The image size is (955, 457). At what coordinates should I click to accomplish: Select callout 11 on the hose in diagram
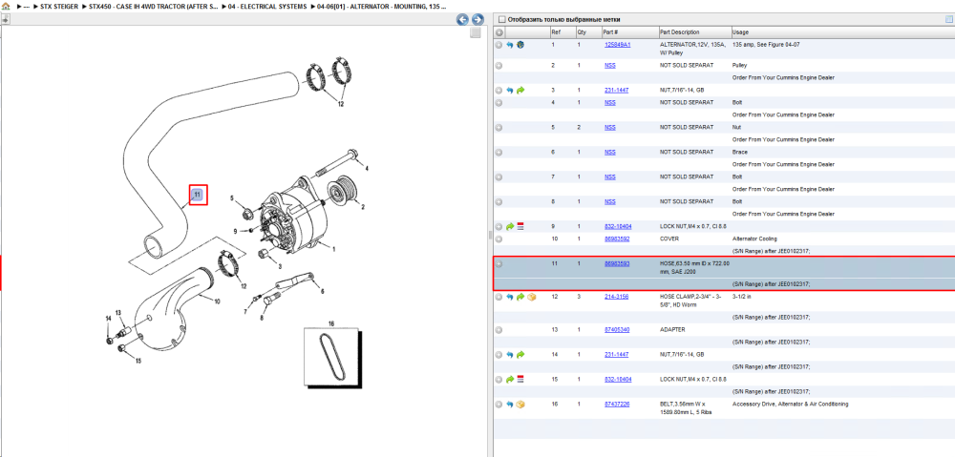198,194
